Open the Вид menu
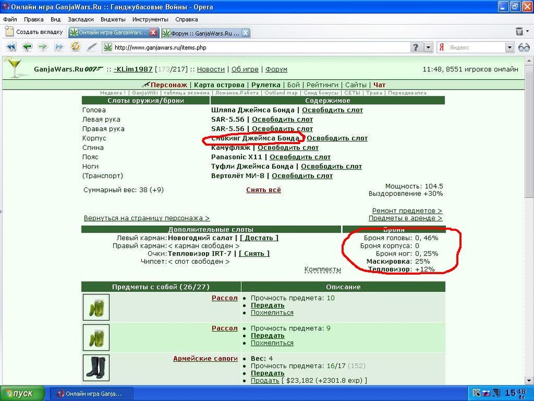The width and height of the screenshot is (534, 401). 56,20
